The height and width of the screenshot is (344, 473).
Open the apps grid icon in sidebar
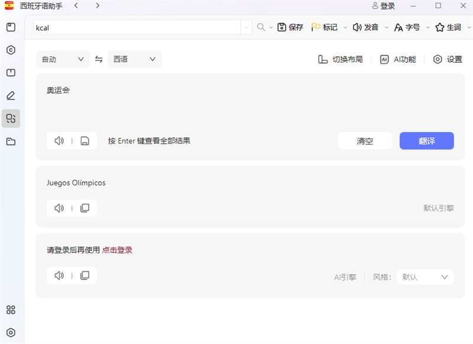(x=11, y=310)
